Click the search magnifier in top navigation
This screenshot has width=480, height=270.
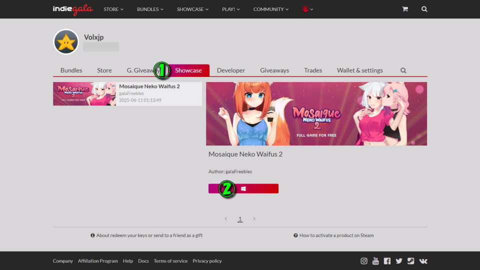(424, 9)
